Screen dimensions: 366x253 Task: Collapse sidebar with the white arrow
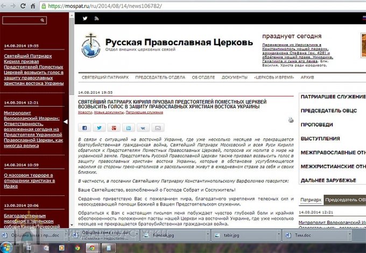[66, 122]
